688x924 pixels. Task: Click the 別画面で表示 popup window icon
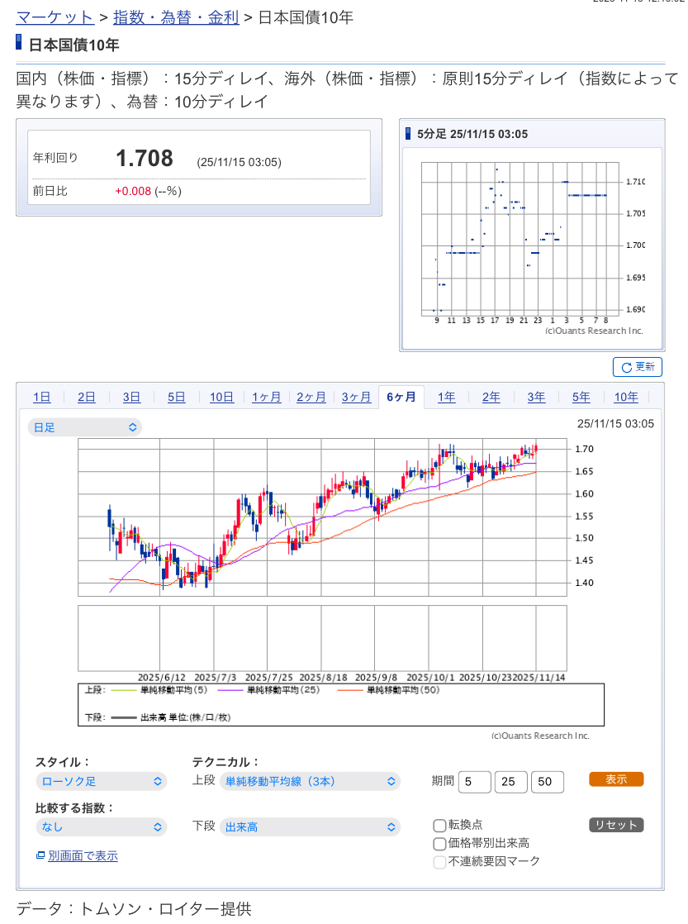[x=40, y=855]
